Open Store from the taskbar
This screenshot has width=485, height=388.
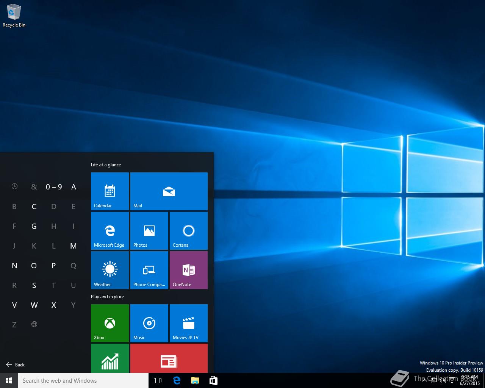click(213, 380)
